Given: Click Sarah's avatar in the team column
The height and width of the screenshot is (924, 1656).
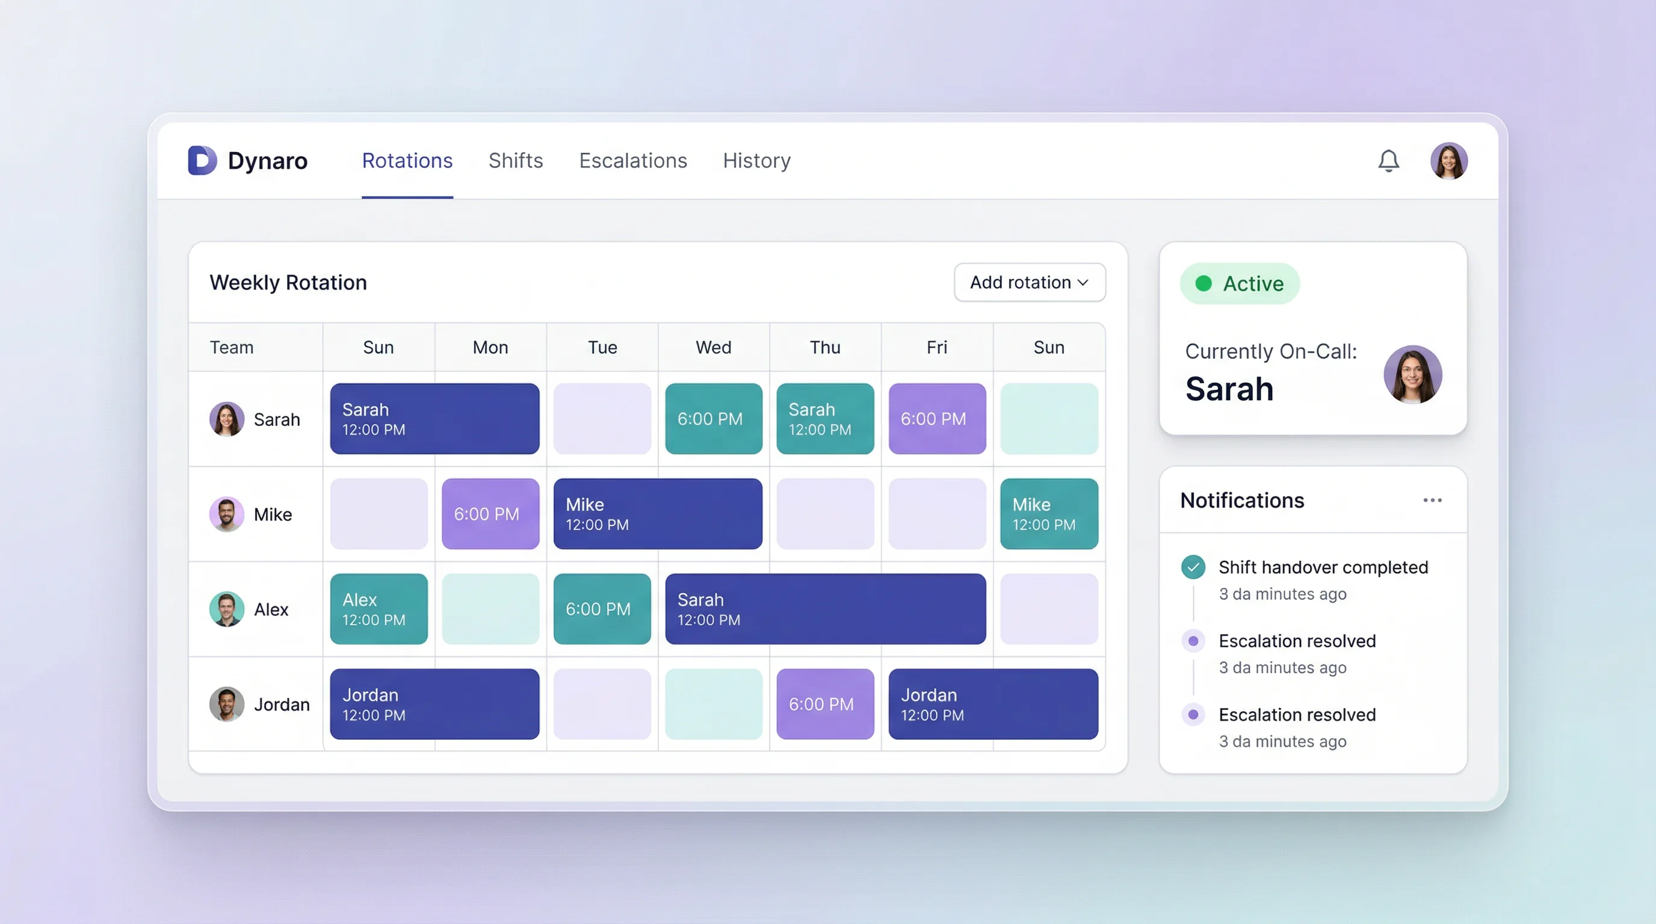Looking at the screenshot, I should (x=226, y=419).
